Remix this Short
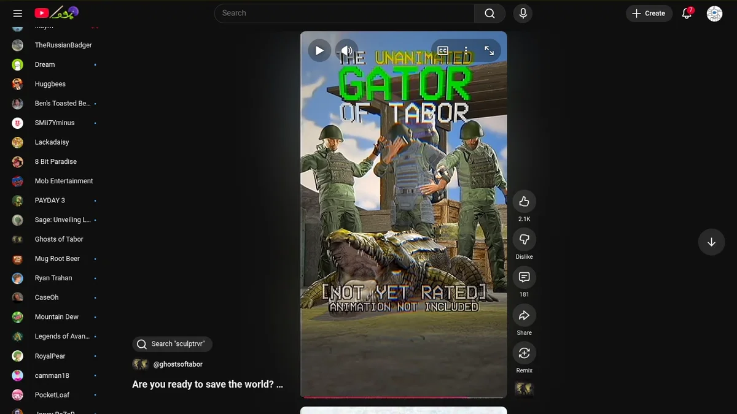 [524, 353]
